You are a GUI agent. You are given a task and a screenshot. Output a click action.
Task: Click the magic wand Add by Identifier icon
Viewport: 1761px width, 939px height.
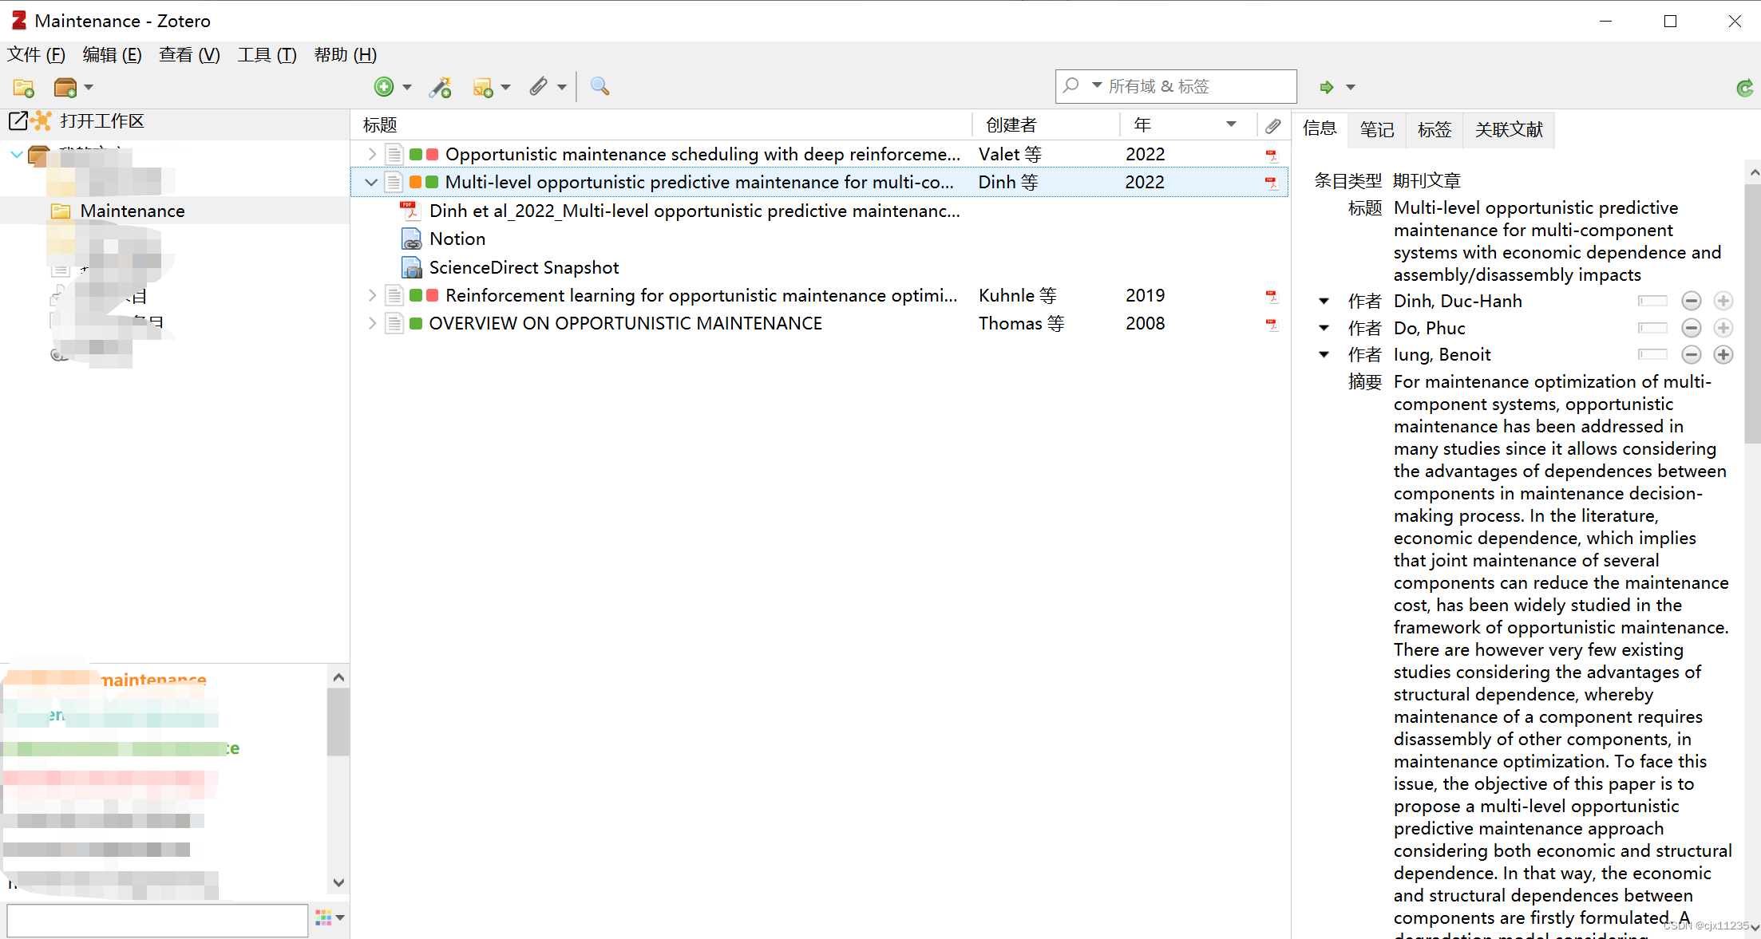tap(440, 87)
